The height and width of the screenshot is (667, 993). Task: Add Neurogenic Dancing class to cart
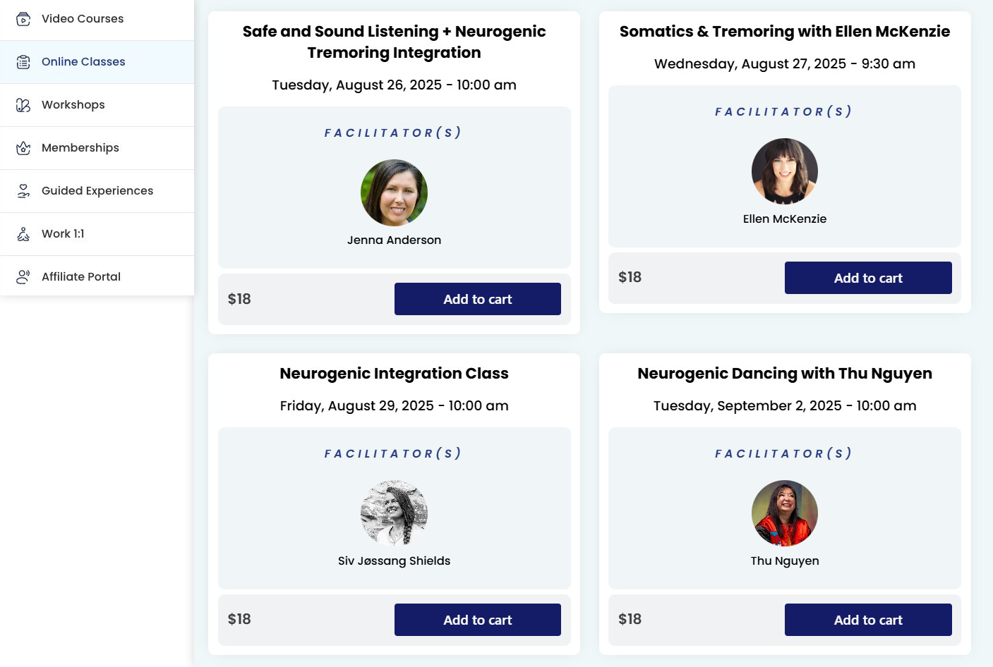tap(868, 620)
